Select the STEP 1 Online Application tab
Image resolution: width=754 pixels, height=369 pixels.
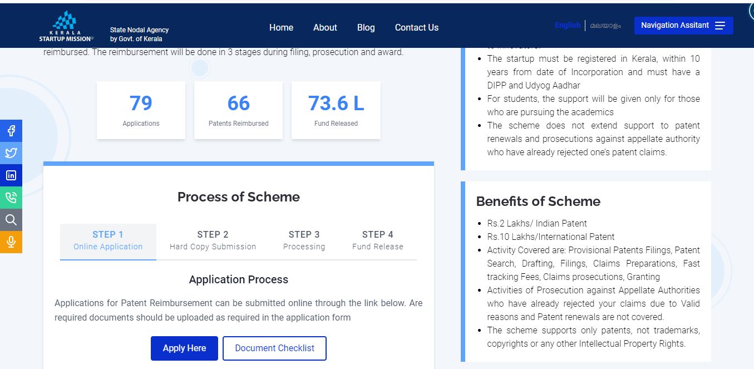(x=108, y=240)
